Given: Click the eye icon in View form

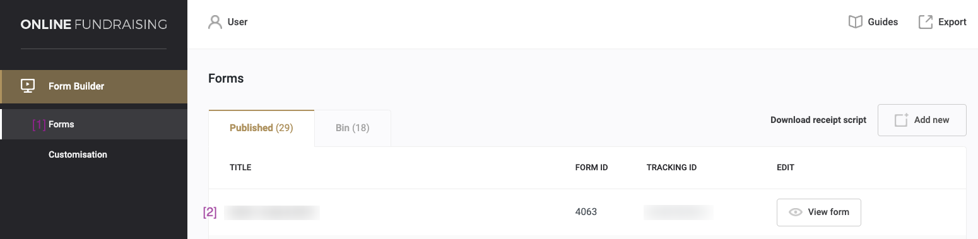Looking at the screenshot, I should pyautogui.click(x=796, y=213).
